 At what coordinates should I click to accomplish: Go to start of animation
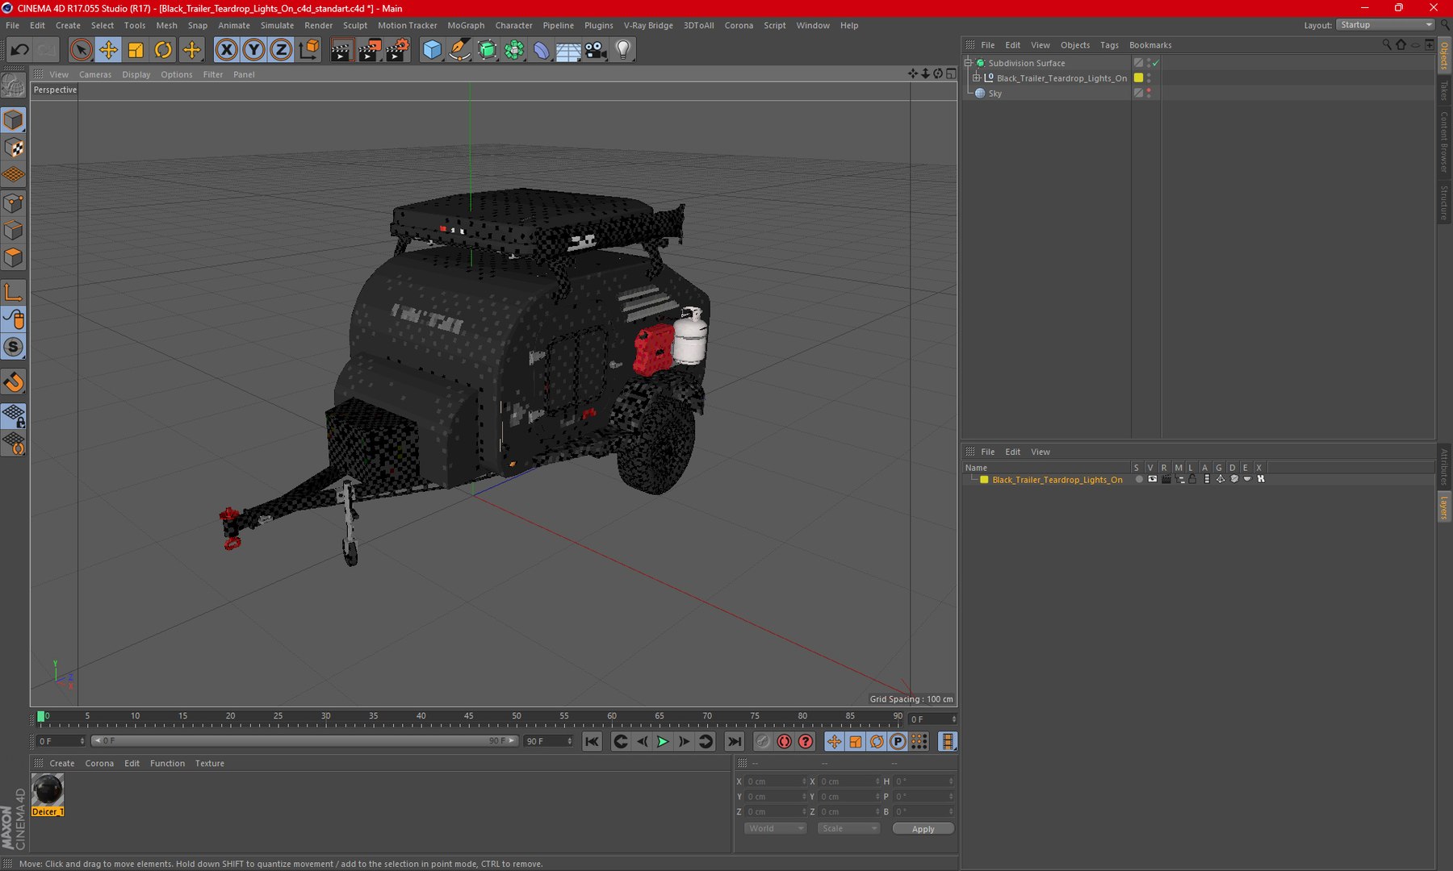pyautogui.click(x=592, y=741)
